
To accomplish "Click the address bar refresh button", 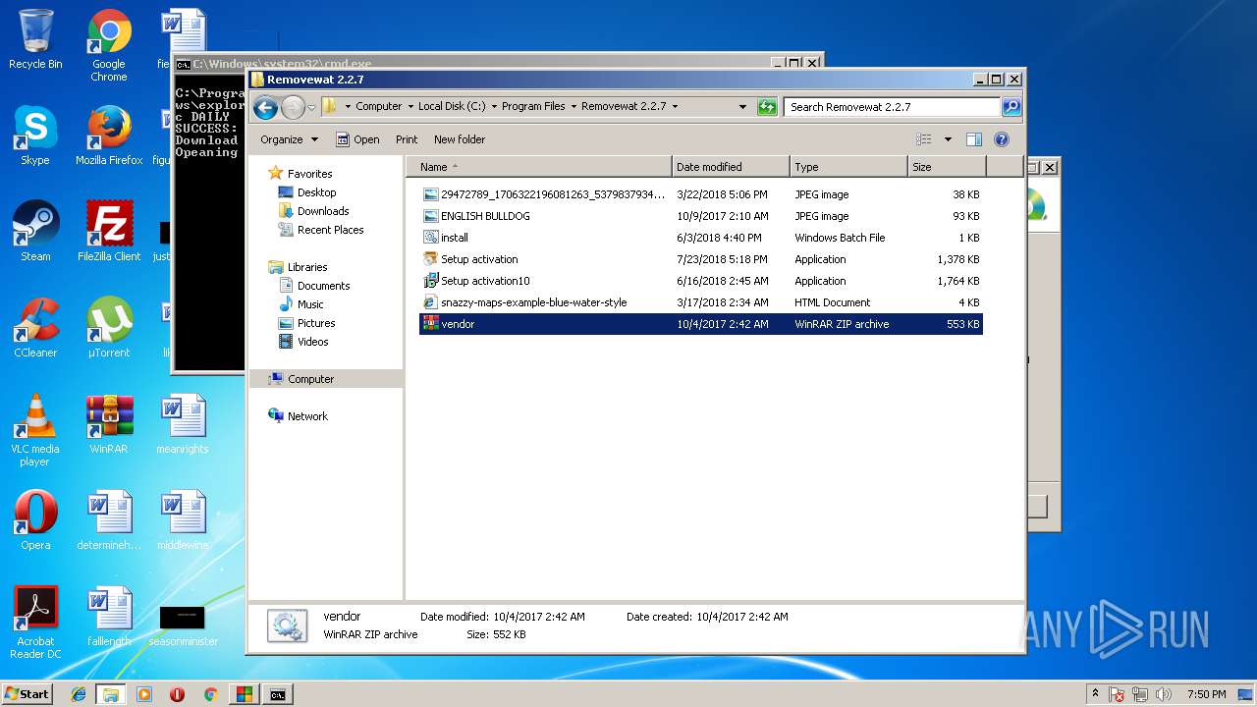I will 767,107.
